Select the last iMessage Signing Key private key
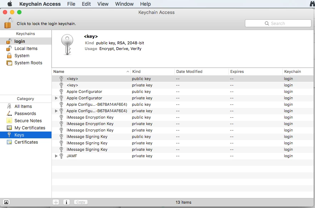The width and height of the screenshot is (315, 208). click(x=182, y=149)
